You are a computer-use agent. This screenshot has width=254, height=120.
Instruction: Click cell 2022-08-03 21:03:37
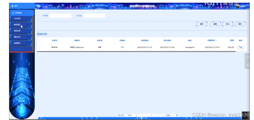[x=212, y=47]
